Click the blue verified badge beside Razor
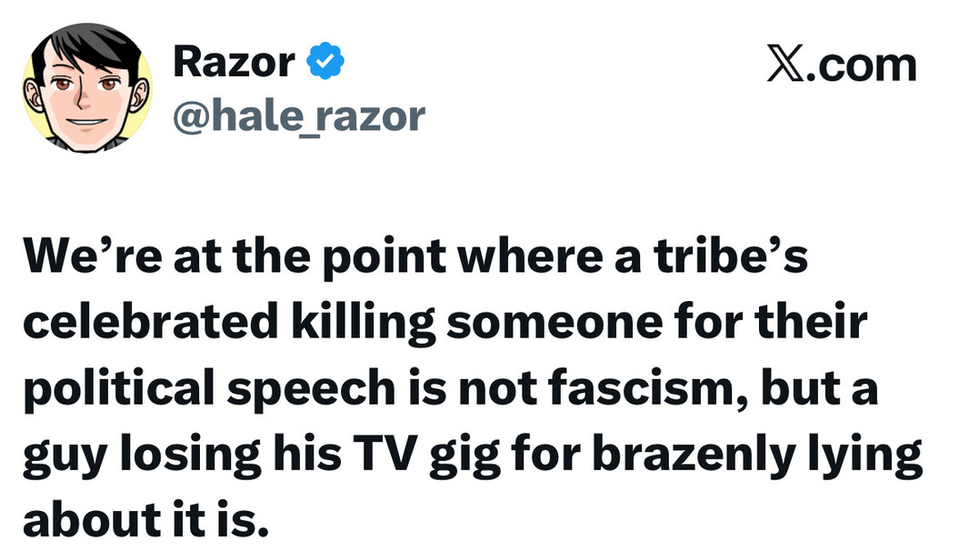Screen dimensions: 959x552 tap(325, 62)
